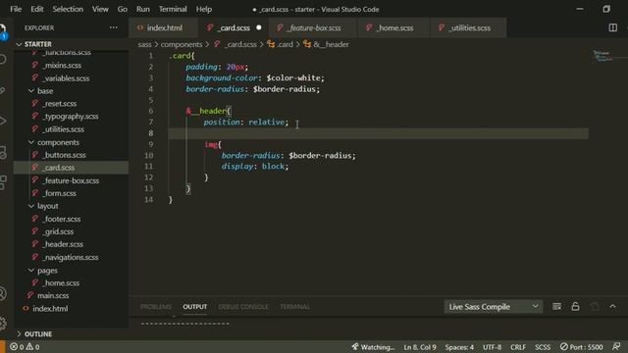Open the Go menu
This screenshot has height=353, width=628.
point(122,9)
